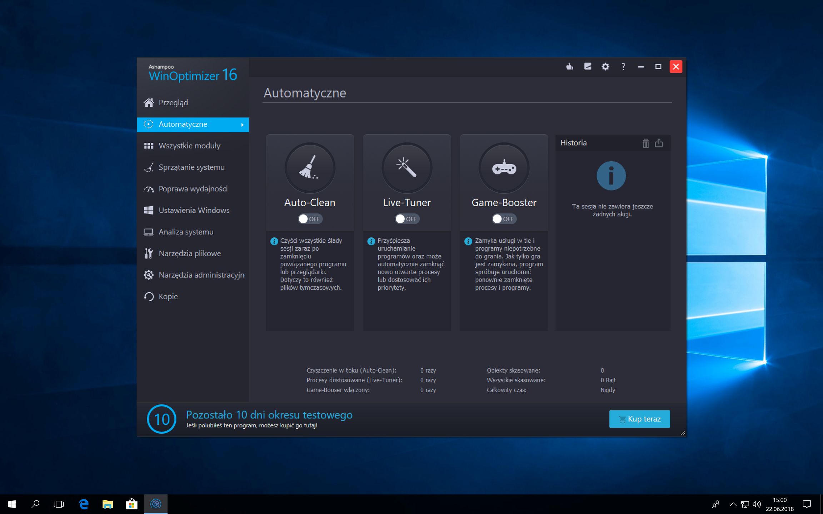This screenshot has width=823, height=514.
Task: Open Kopie backups section
Action: [x=168, y=296]
